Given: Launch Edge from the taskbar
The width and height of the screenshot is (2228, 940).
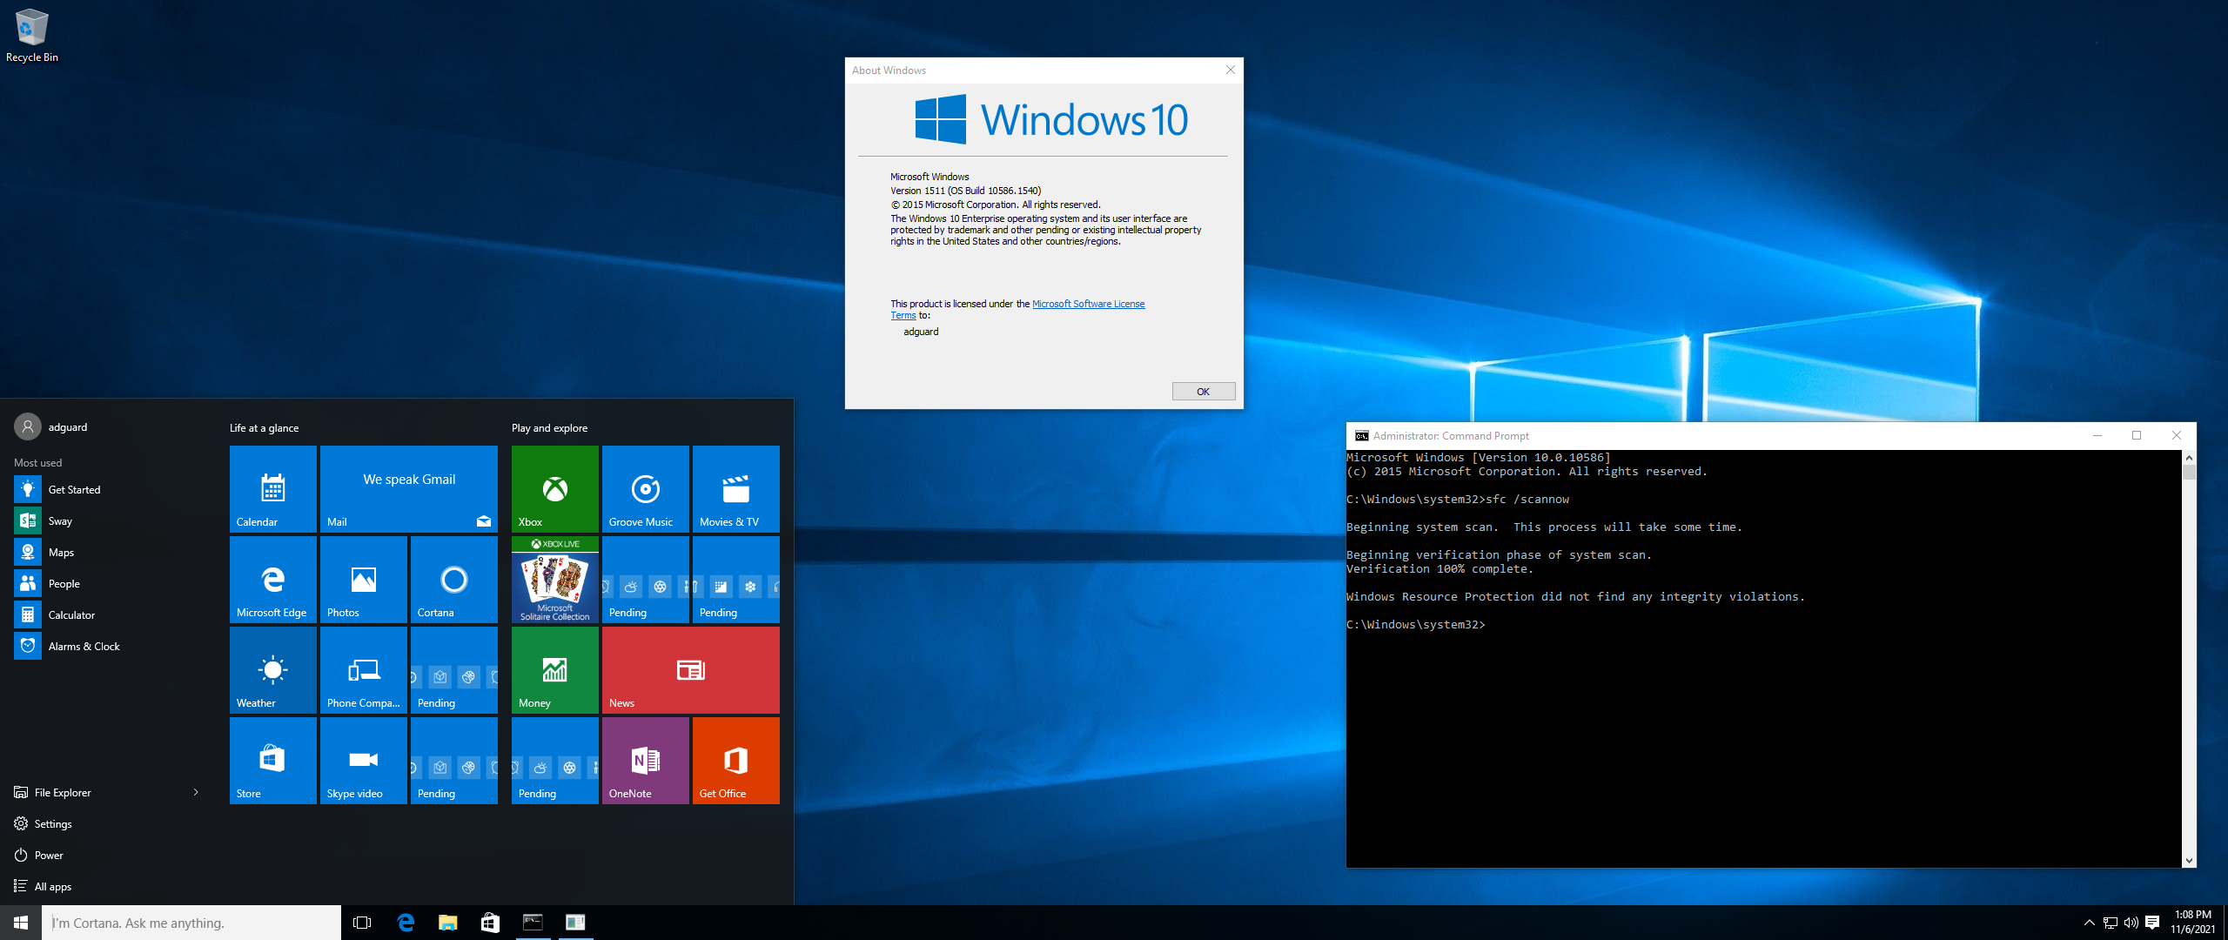Looking at the screenshot, I should point(406,923).
